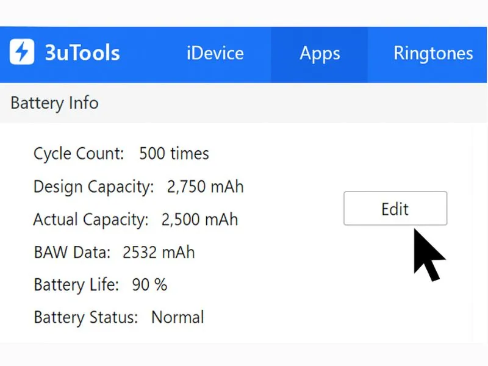
Task: Open the iDevice tab
Action: (x=215, y=53)
